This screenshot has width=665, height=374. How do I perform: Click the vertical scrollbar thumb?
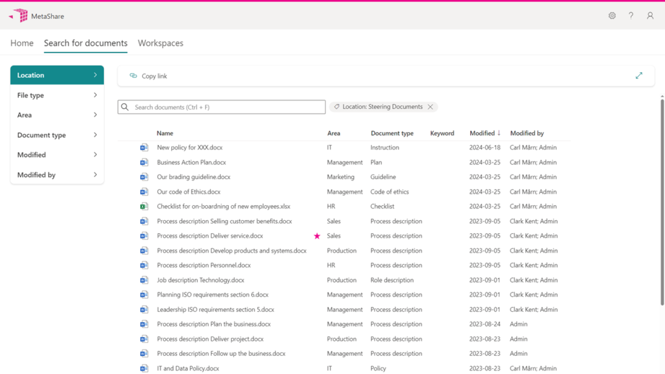(x=662, y=201)
